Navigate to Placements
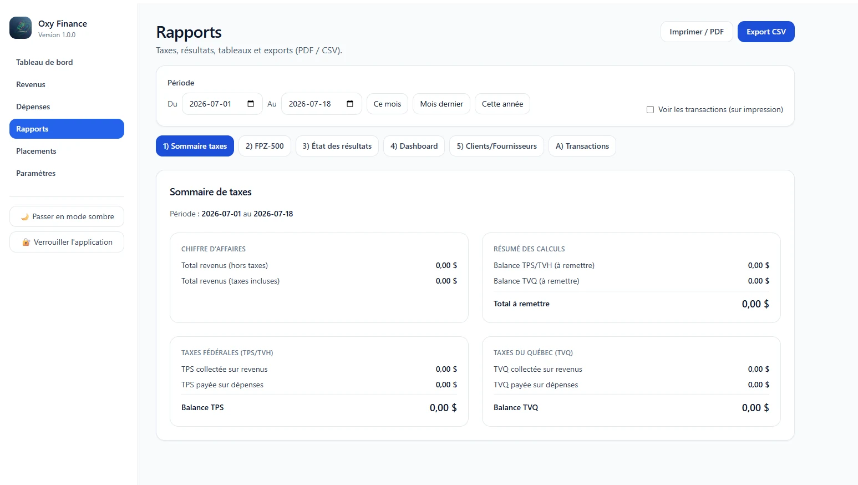This screenshot has width=858, height=485. [67, 151]
